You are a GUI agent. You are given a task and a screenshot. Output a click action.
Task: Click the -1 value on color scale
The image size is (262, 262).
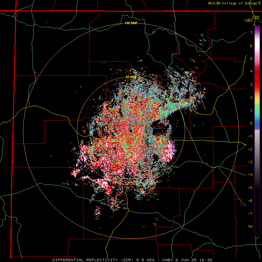point(250,136)
